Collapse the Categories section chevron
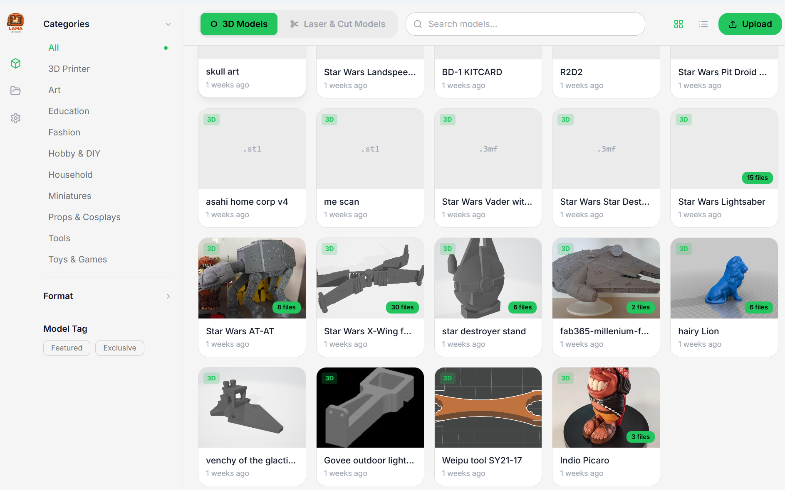The image size is (785, 490). point(168,24)
